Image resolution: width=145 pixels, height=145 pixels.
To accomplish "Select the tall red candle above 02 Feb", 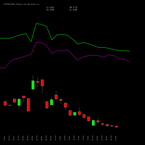I will (28, 105).
